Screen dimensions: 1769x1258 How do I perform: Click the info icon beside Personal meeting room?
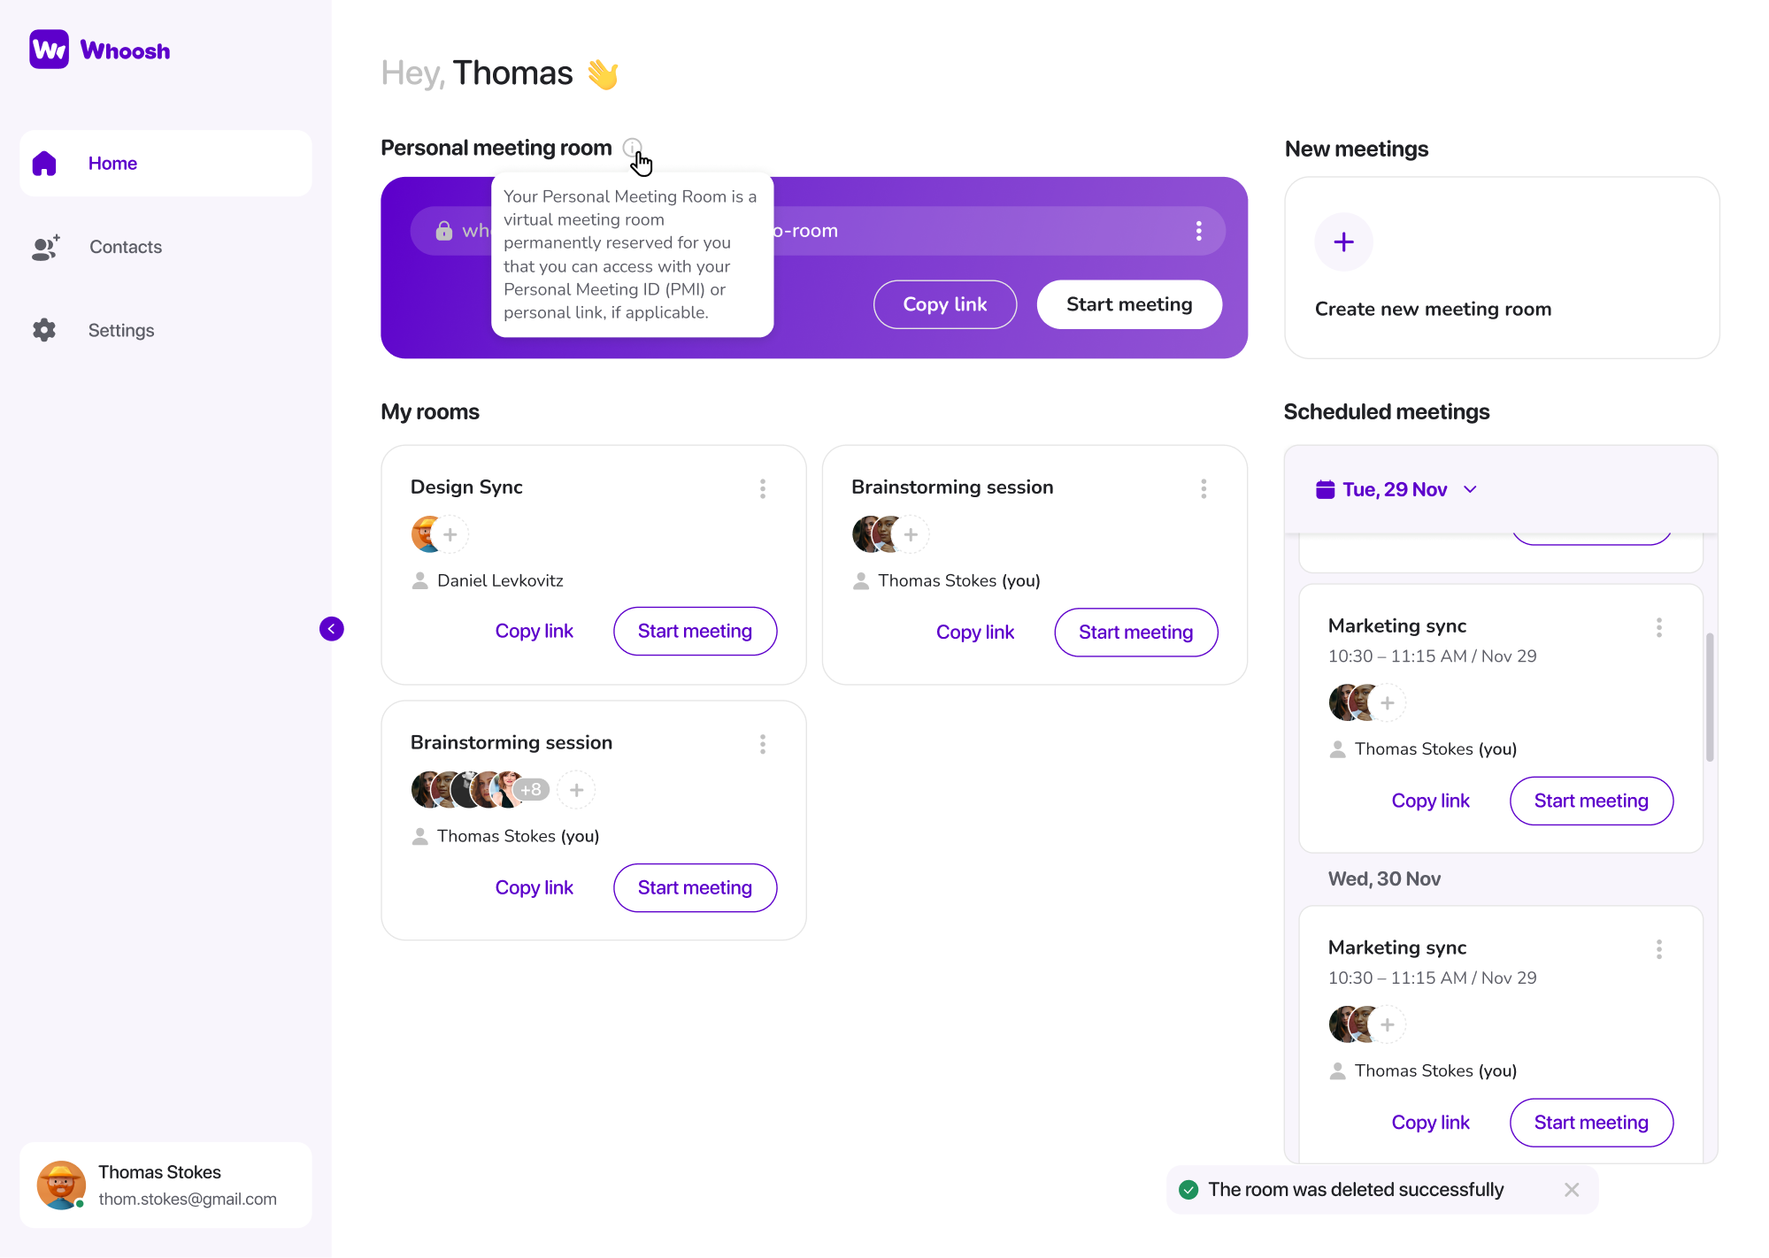click(x=632, y=148)
